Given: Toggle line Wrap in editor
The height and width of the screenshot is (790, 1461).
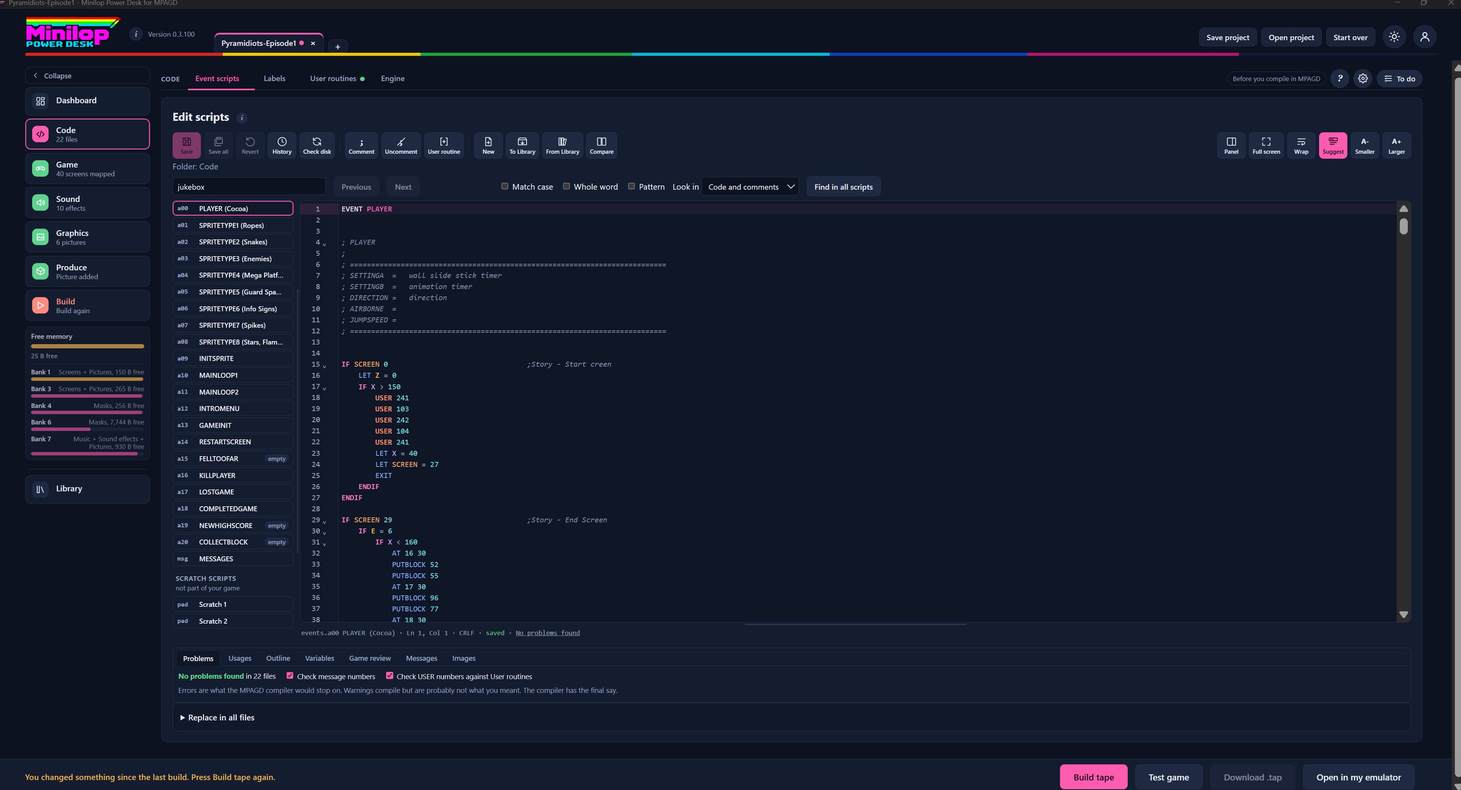Looking at the screenshot, I should click(1301, 145).
